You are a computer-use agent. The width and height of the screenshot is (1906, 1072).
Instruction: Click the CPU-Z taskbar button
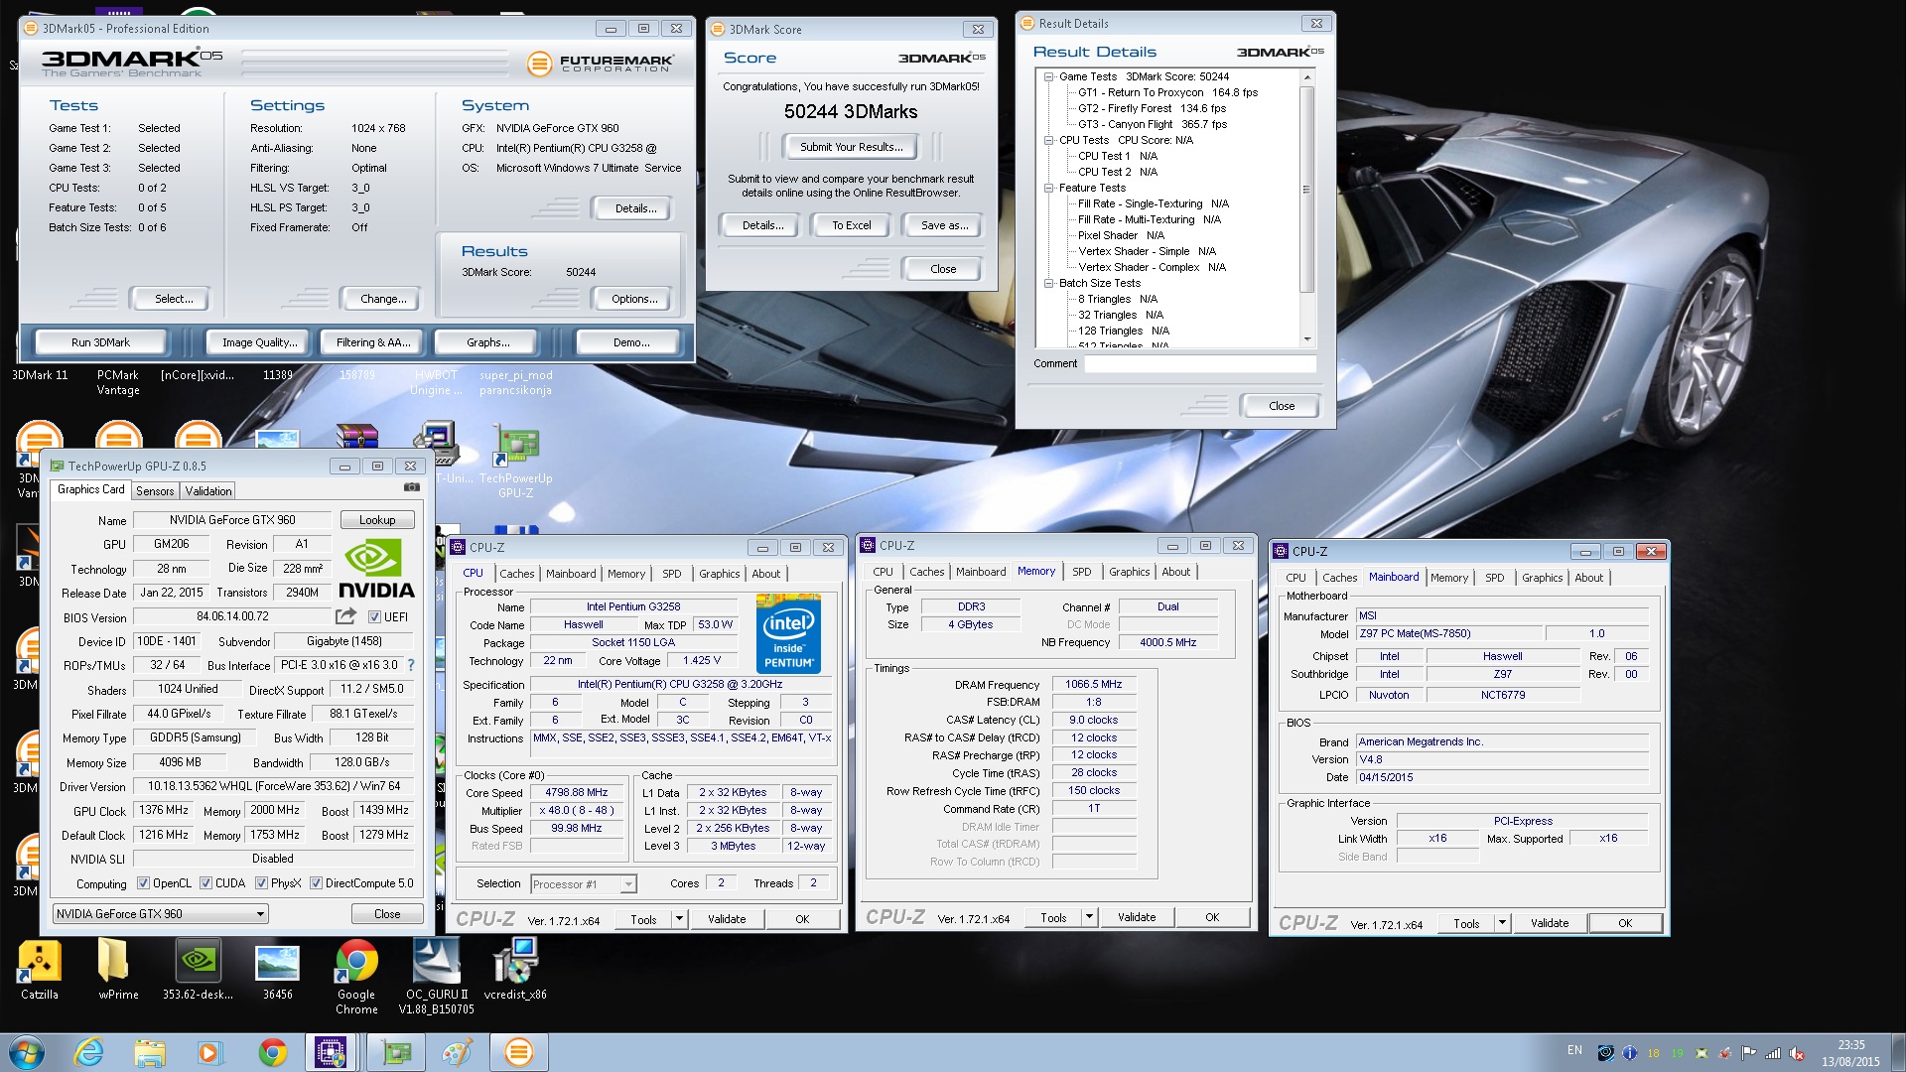[331, 1052]
